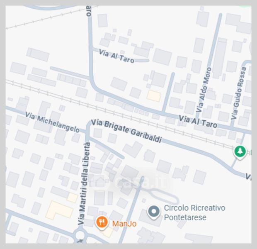Select the Via Aldo Moro street label

pyautogui.click(x=204, y=90)
